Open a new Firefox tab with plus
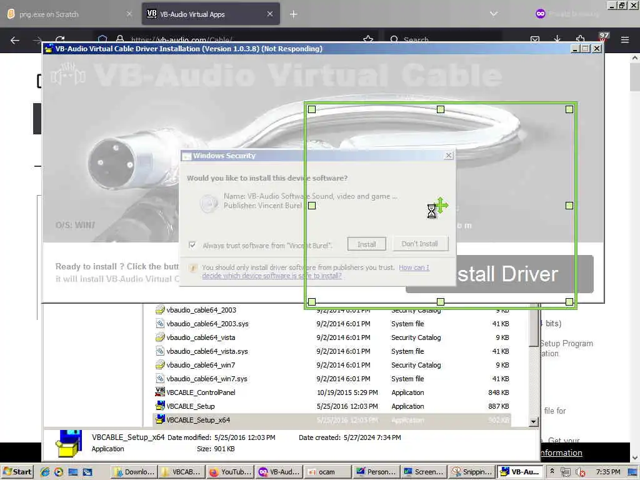 click(294, 14)
